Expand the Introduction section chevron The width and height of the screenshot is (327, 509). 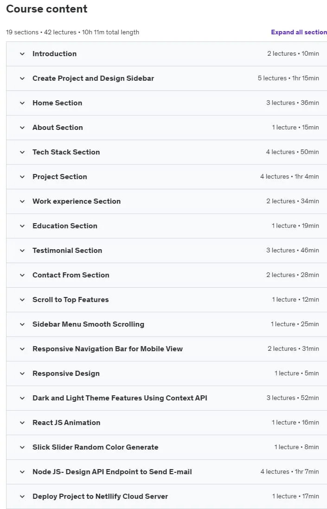click(22, 54)
